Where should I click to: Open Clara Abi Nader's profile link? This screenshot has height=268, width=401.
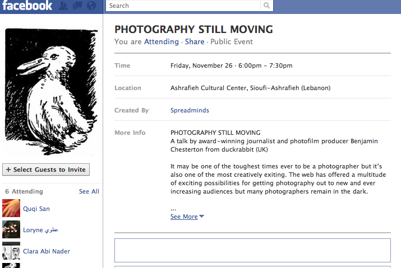click(47, 251)
